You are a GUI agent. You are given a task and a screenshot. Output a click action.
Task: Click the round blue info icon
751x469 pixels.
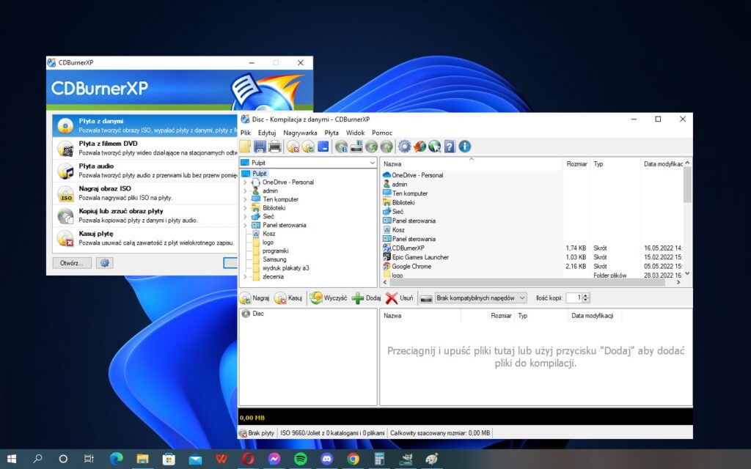click(464, 147)
